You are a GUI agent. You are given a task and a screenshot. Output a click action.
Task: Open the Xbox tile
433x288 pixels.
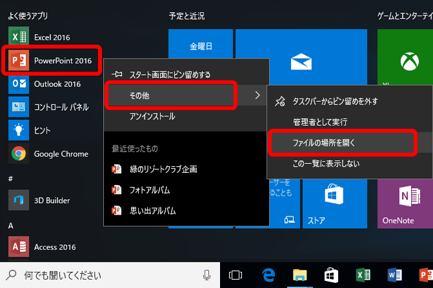(405, 57)
